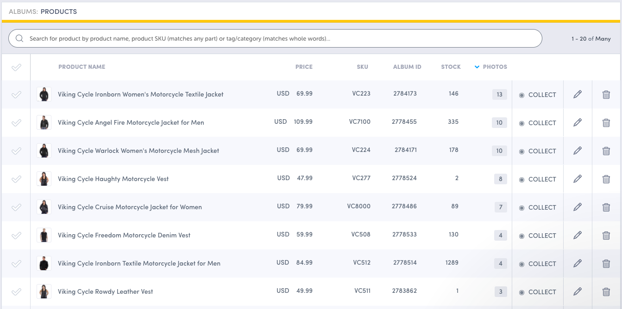
Task: Click the Product Name column header
Action: point(82,67)
